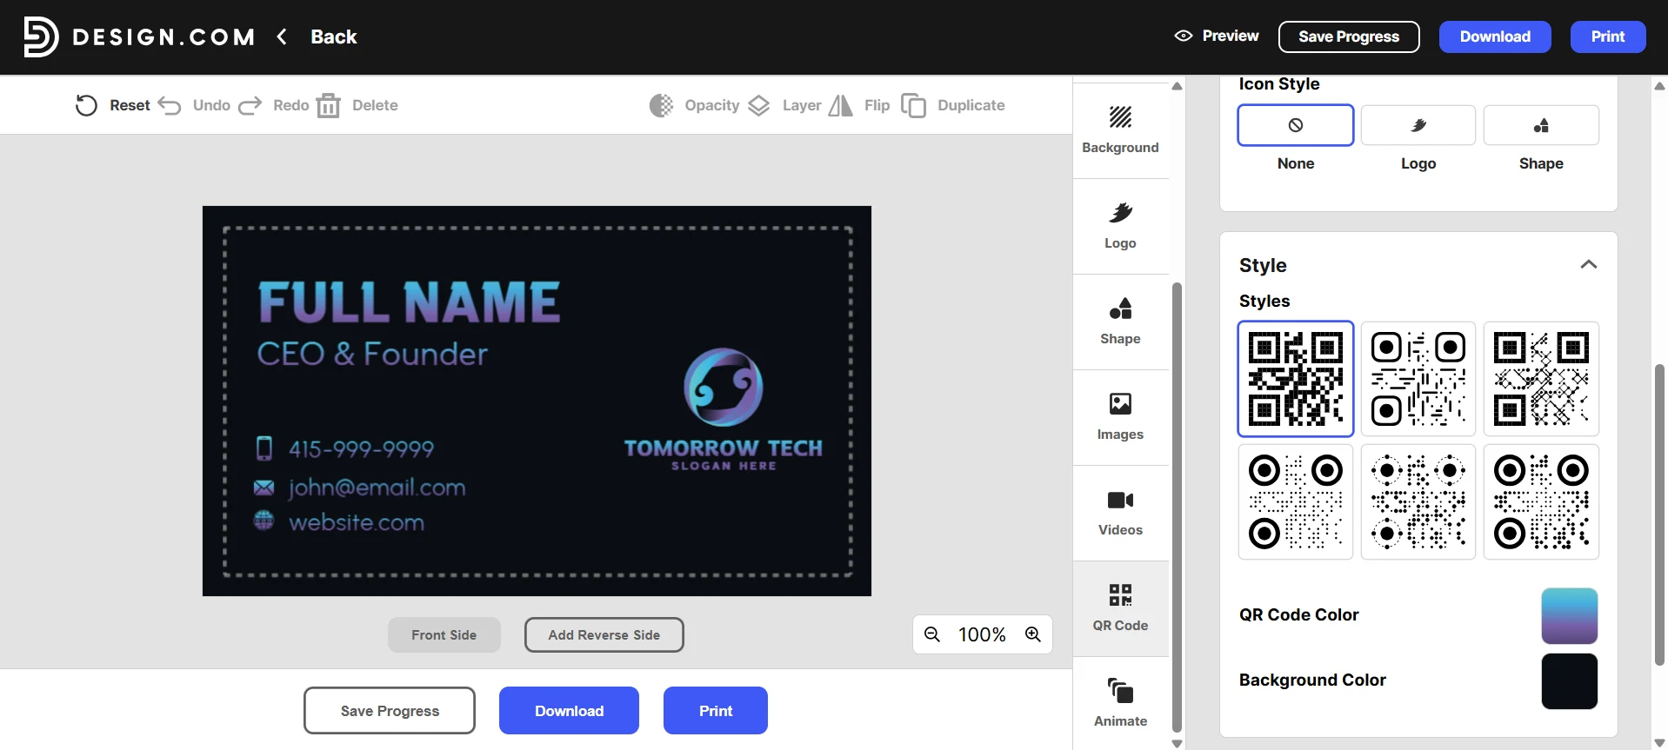The image size is (1668, 750).
Task: Click the phone icon on card
Action: click(264, 448)
